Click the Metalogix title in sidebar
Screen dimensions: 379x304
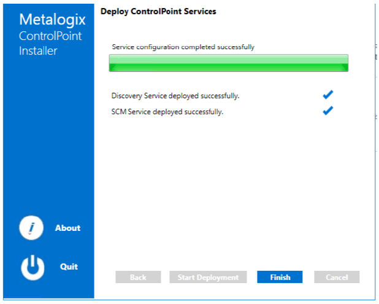pyautogui.click(x=52, y=20)
